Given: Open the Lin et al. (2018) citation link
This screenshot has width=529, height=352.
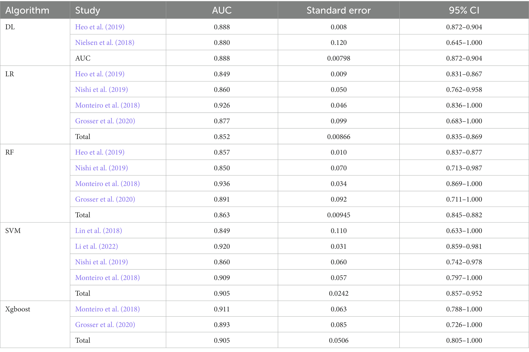Looking at the screenshot, I should 99,231.
